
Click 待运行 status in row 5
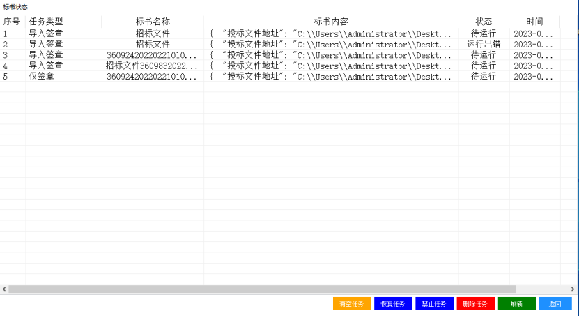[x=484, y=77]
